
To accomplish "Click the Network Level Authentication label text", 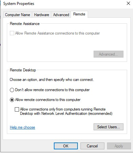I will coord(66,111).
